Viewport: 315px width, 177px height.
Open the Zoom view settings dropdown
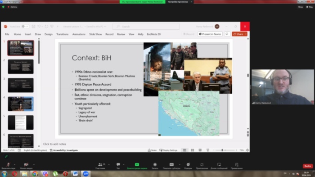(x=180, y=2)
